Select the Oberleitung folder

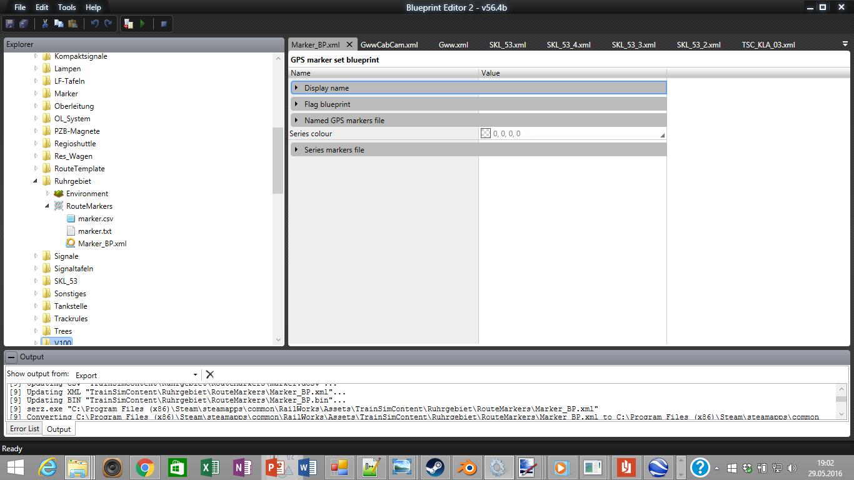click(74, 106)
